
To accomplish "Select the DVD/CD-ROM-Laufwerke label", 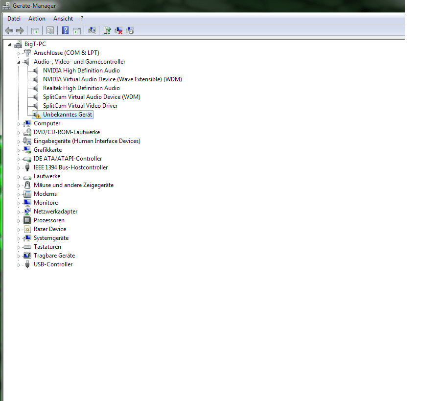I will coord(67,132).
